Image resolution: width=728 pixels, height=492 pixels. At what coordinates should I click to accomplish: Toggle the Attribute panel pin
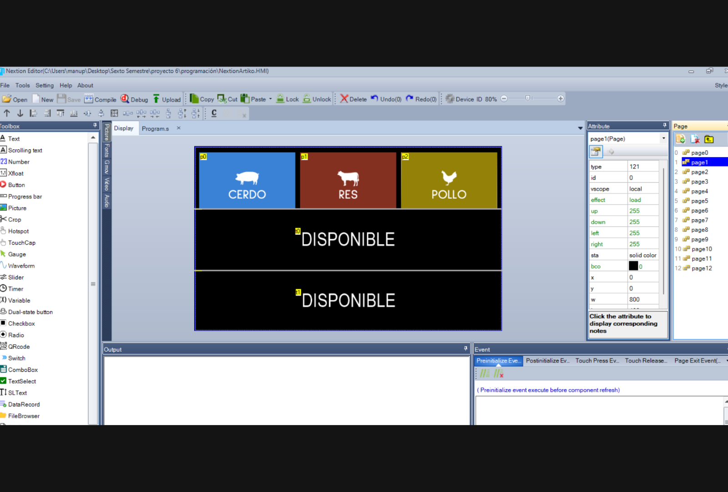[x=665, y=125]
